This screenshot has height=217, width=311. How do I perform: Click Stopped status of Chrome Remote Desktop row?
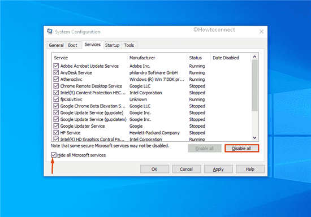(x=197, y=86)
